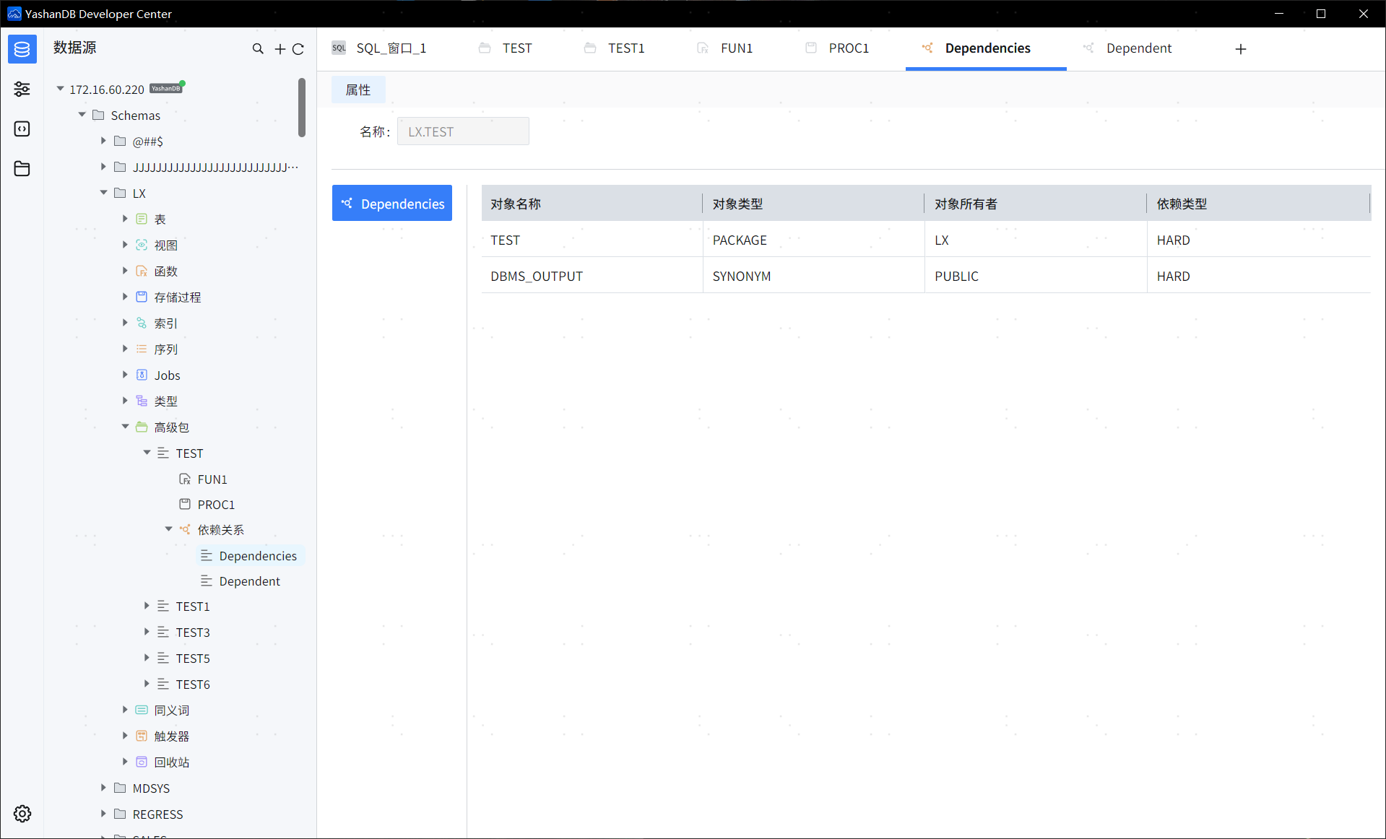This screenshot has height=839, width=1386.
Task: Click the data source database icon in sidebar
Action: click(x=22, y=49)
